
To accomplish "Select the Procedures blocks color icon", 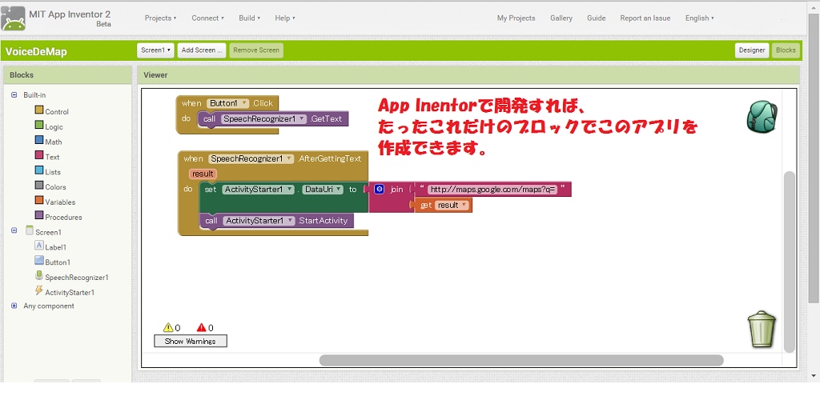I will pos(38,215).
